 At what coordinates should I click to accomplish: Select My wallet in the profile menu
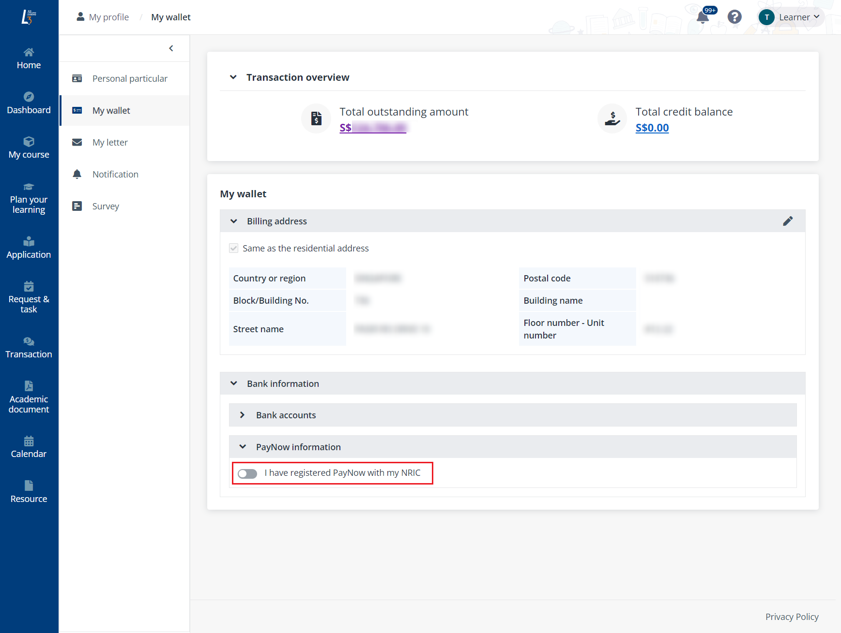(124, 110)
